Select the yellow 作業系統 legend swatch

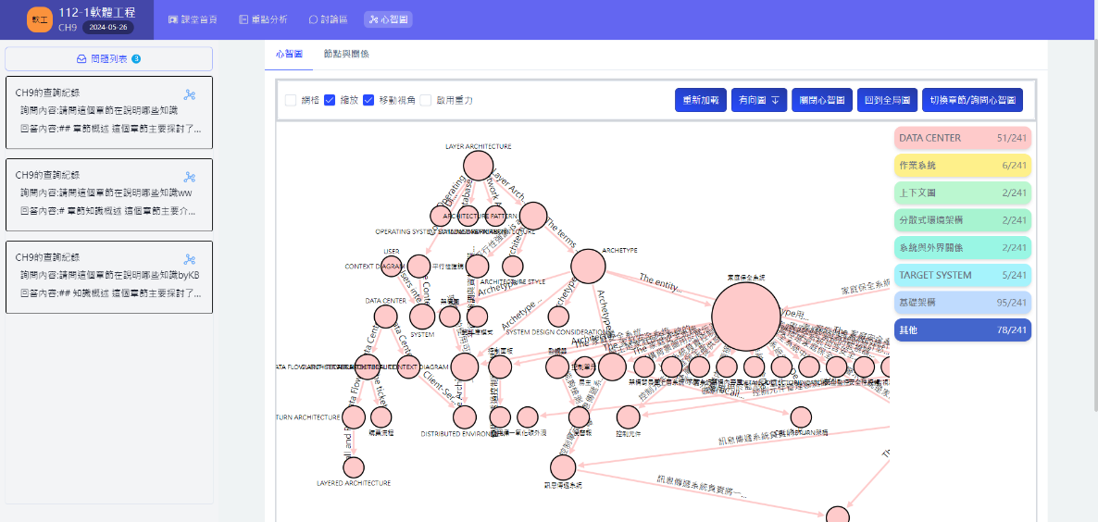(962, 166)
